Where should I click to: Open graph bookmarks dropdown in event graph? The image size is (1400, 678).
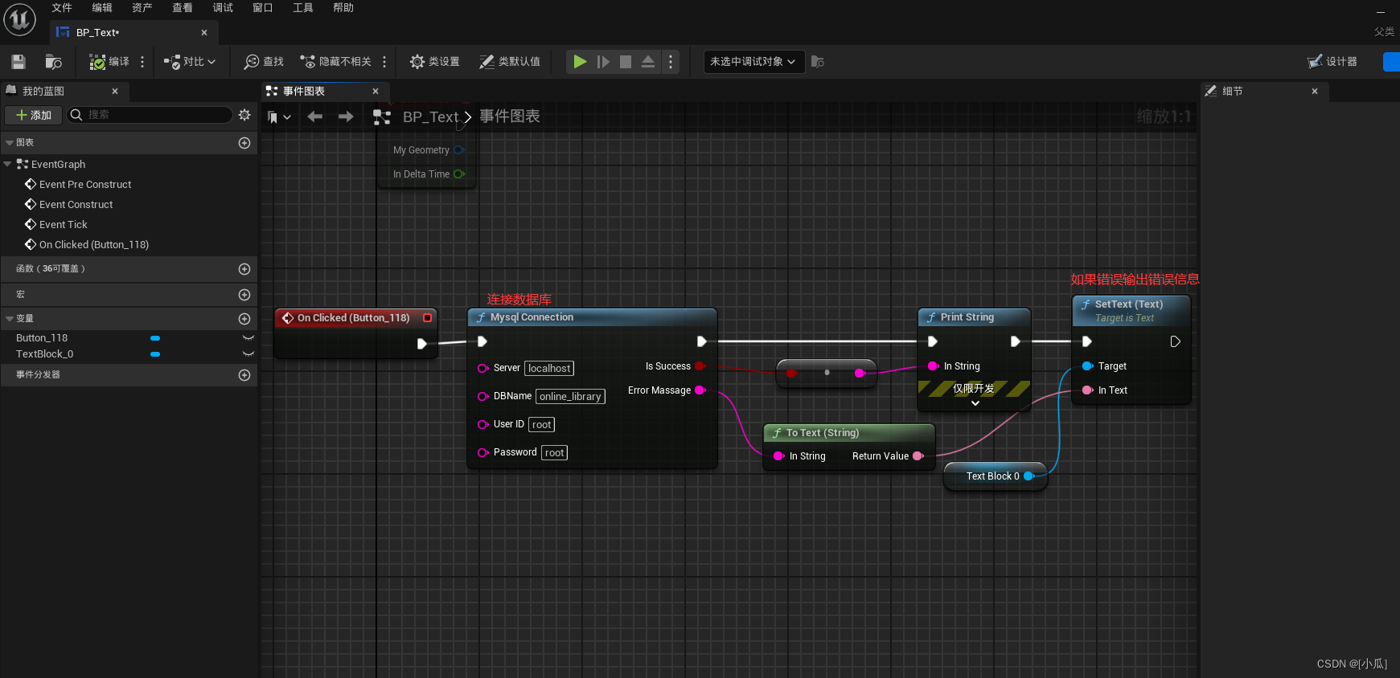[278, 117]
